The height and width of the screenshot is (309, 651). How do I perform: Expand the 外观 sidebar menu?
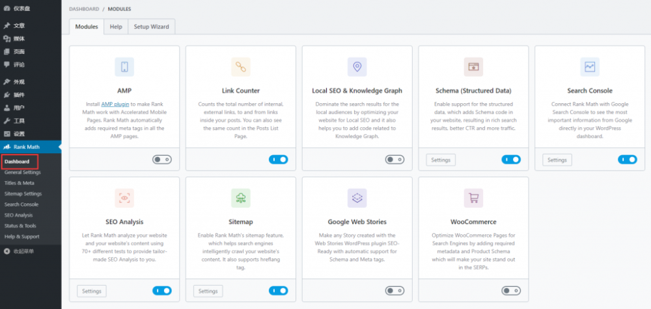[x=19, y=82]
